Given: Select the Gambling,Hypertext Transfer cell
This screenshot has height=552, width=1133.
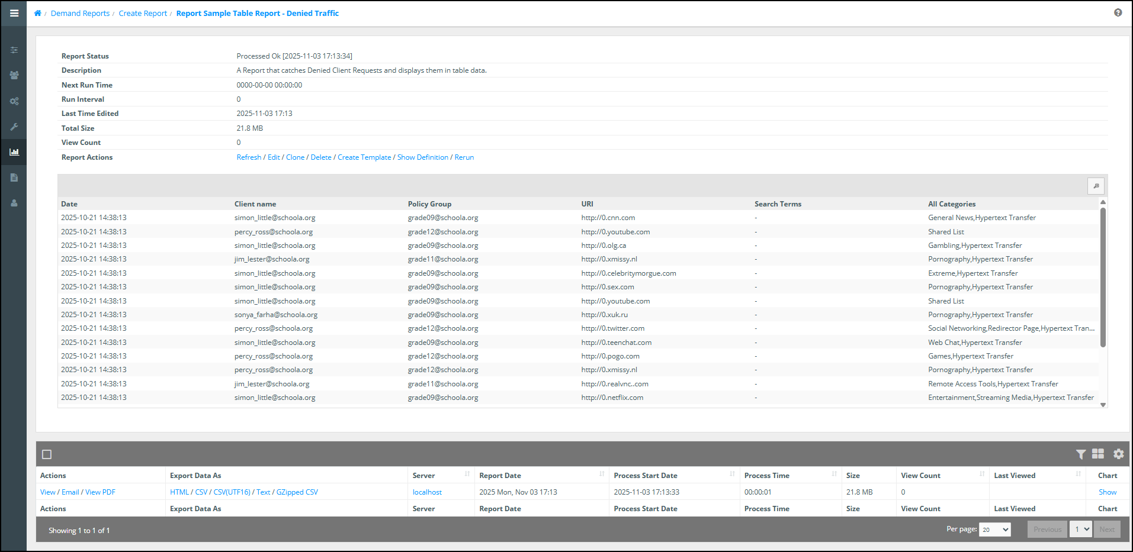Looking at the screenshot, I should pos(975,246).
